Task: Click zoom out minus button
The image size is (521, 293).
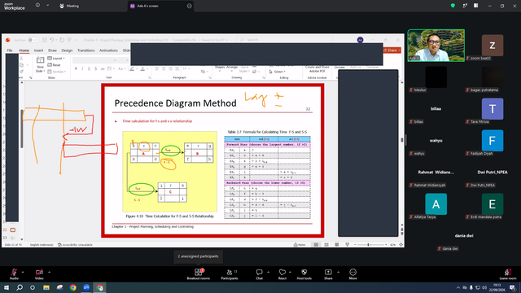Action: 355,245
